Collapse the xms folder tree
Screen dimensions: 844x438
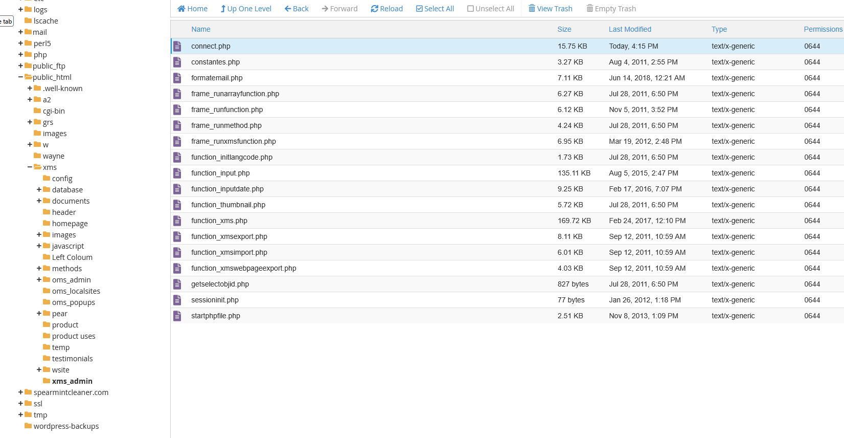(30, 167)
